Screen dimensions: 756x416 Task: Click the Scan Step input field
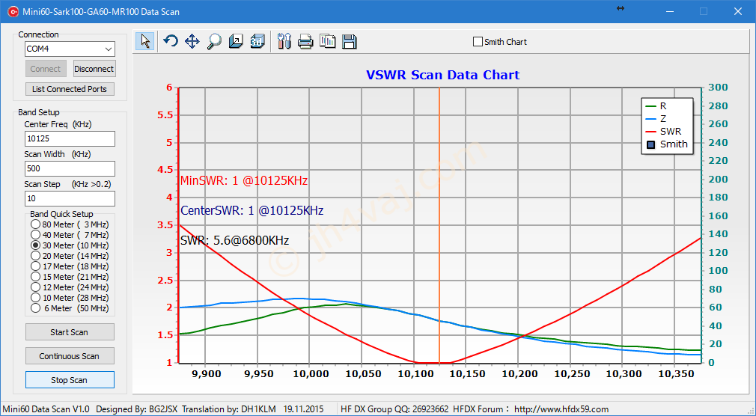click(70, 198)
